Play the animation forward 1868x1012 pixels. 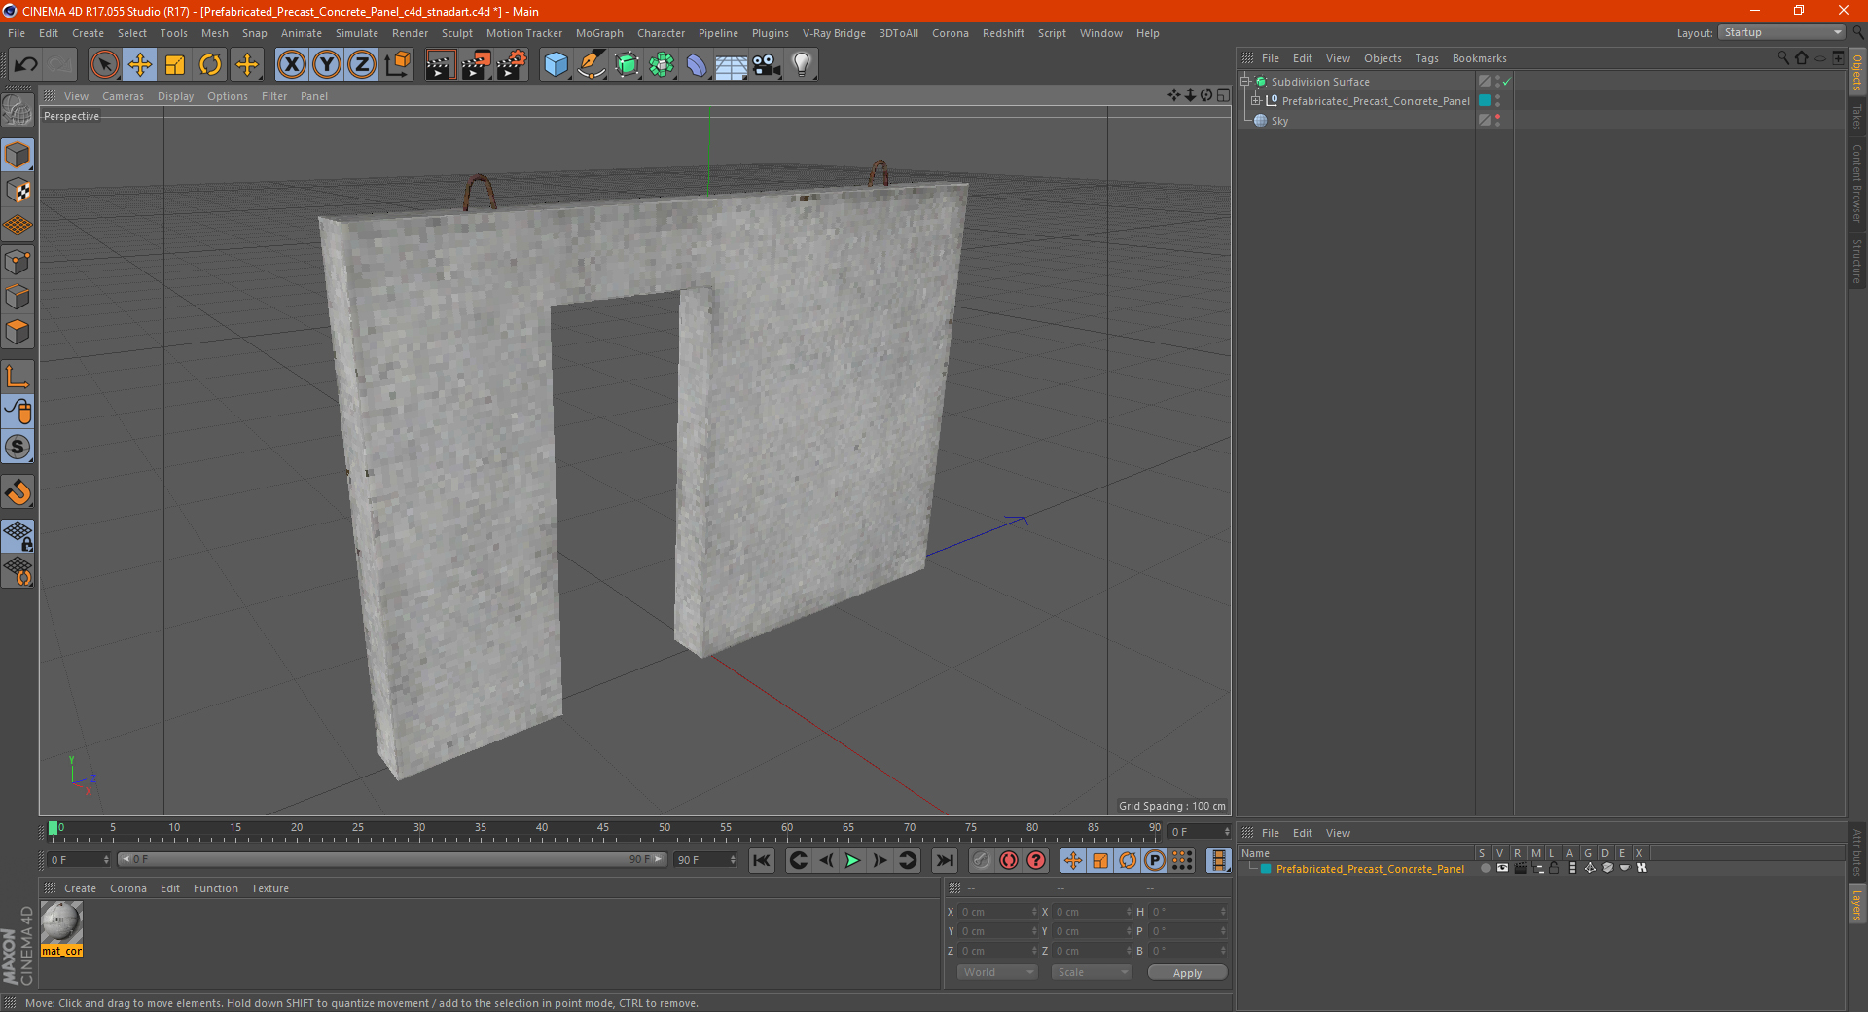pos(852,860)
